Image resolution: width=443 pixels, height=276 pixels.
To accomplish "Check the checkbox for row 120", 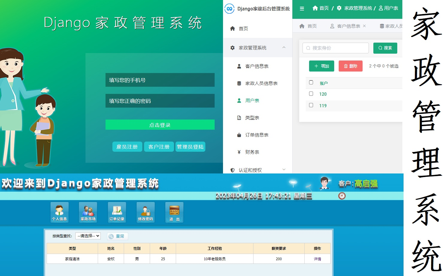I will [311, 94].
